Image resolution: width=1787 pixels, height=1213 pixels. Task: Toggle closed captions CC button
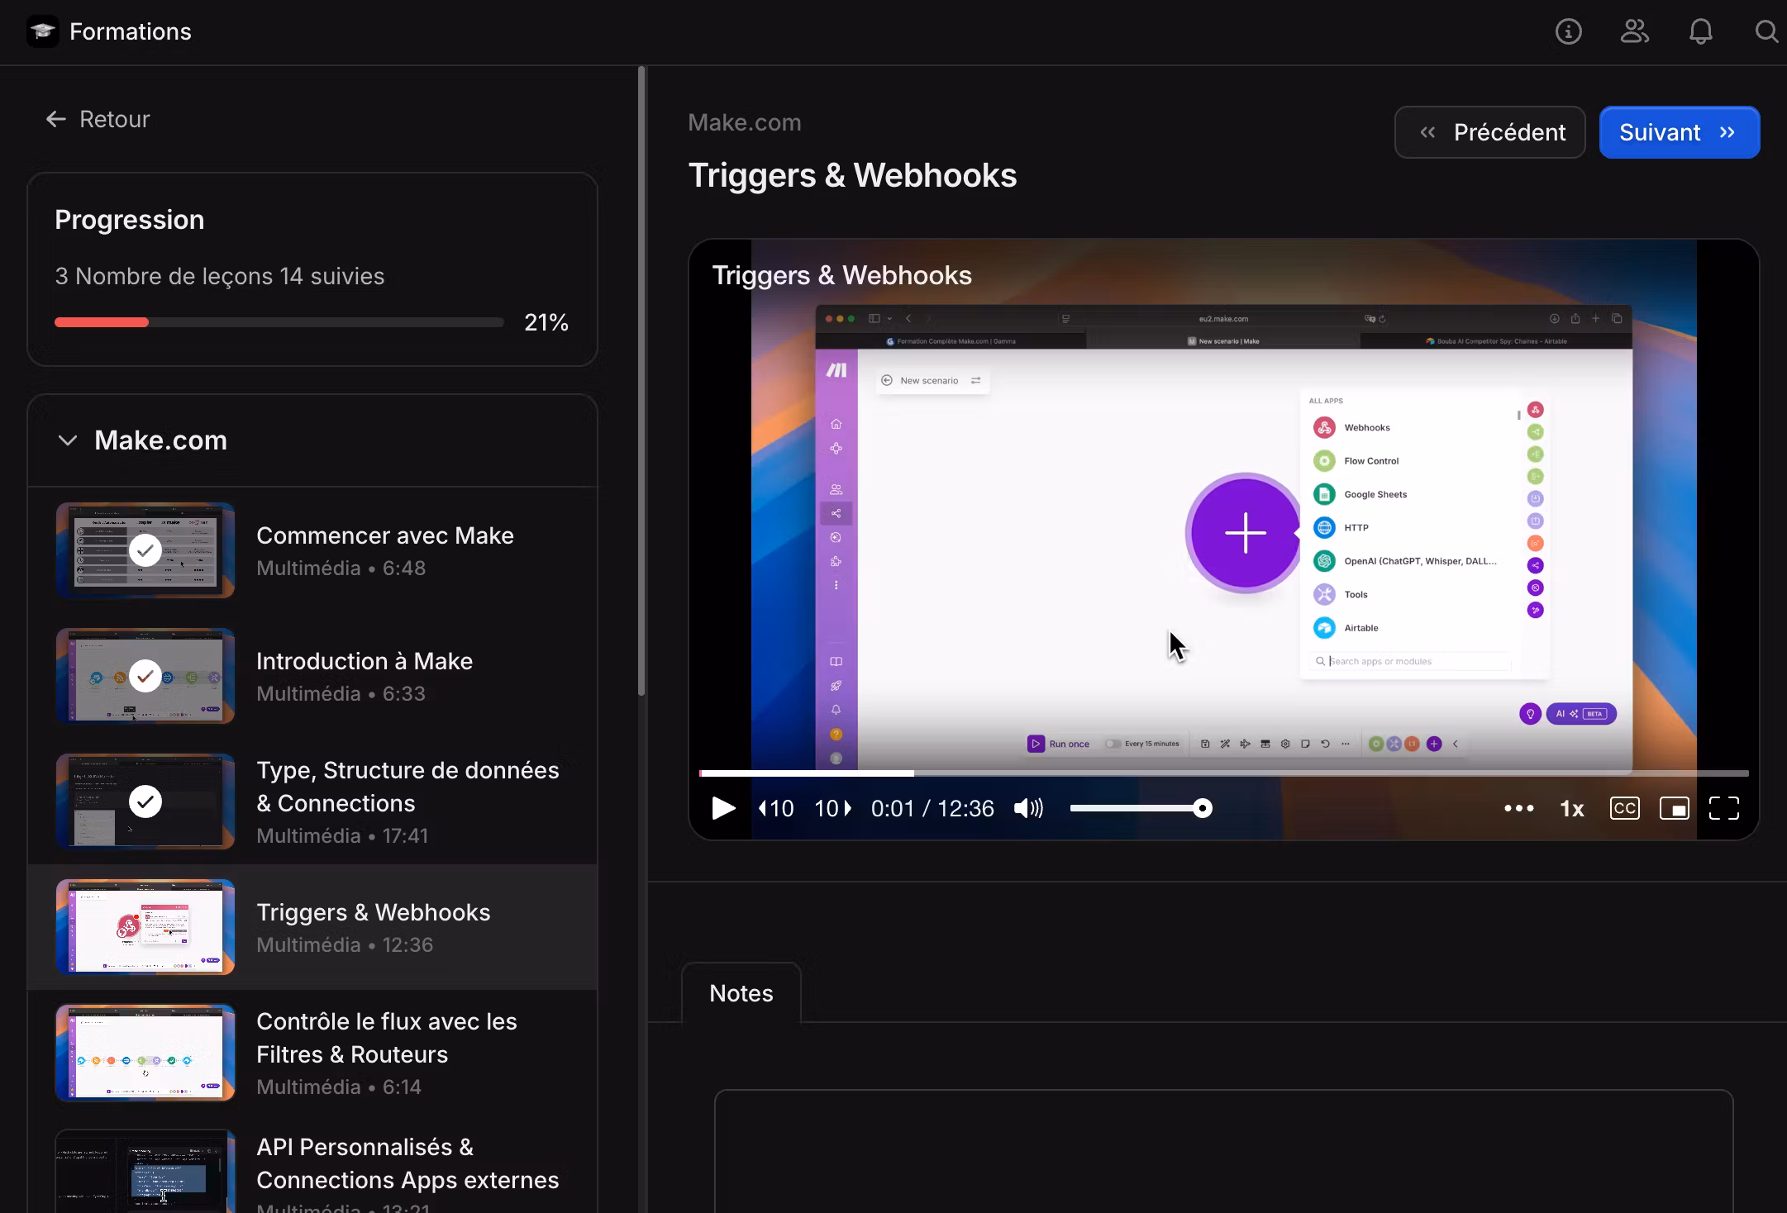[1624, 808]
